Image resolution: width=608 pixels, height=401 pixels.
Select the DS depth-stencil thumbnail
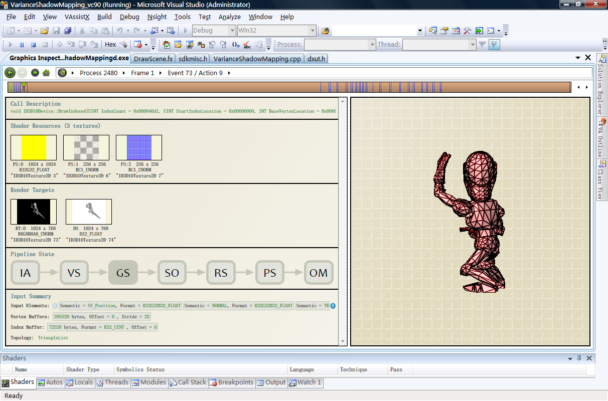[x=89, y=212]
